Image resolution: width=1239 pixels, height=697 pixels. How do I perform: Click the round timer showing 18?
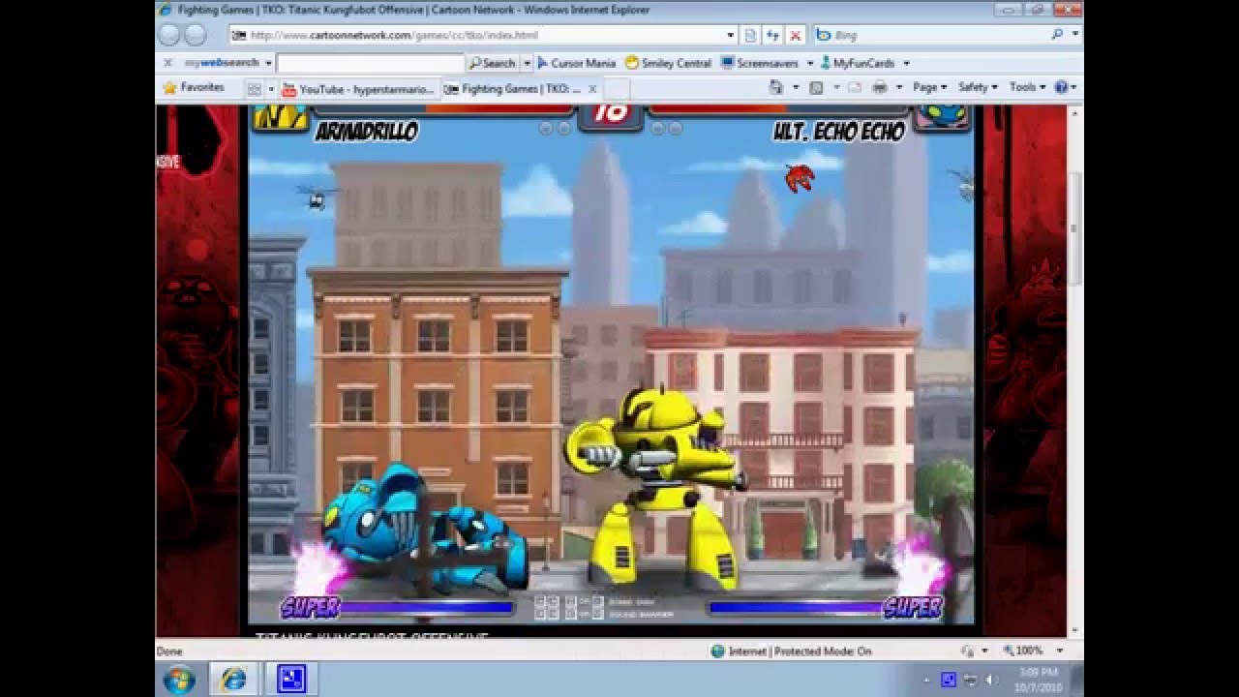pos(611,114)
